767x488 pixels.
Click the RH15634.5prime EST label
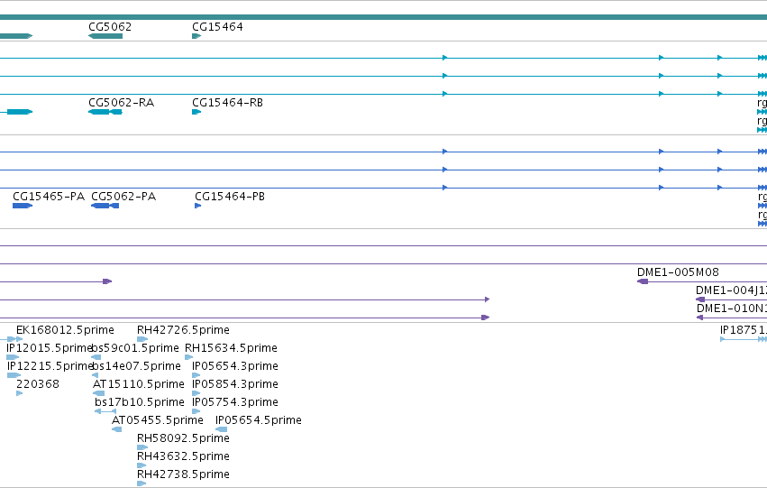[231, 348]
